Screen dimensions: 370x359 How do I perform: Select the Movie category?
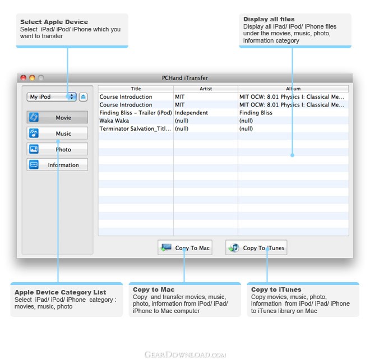[57, 117]
